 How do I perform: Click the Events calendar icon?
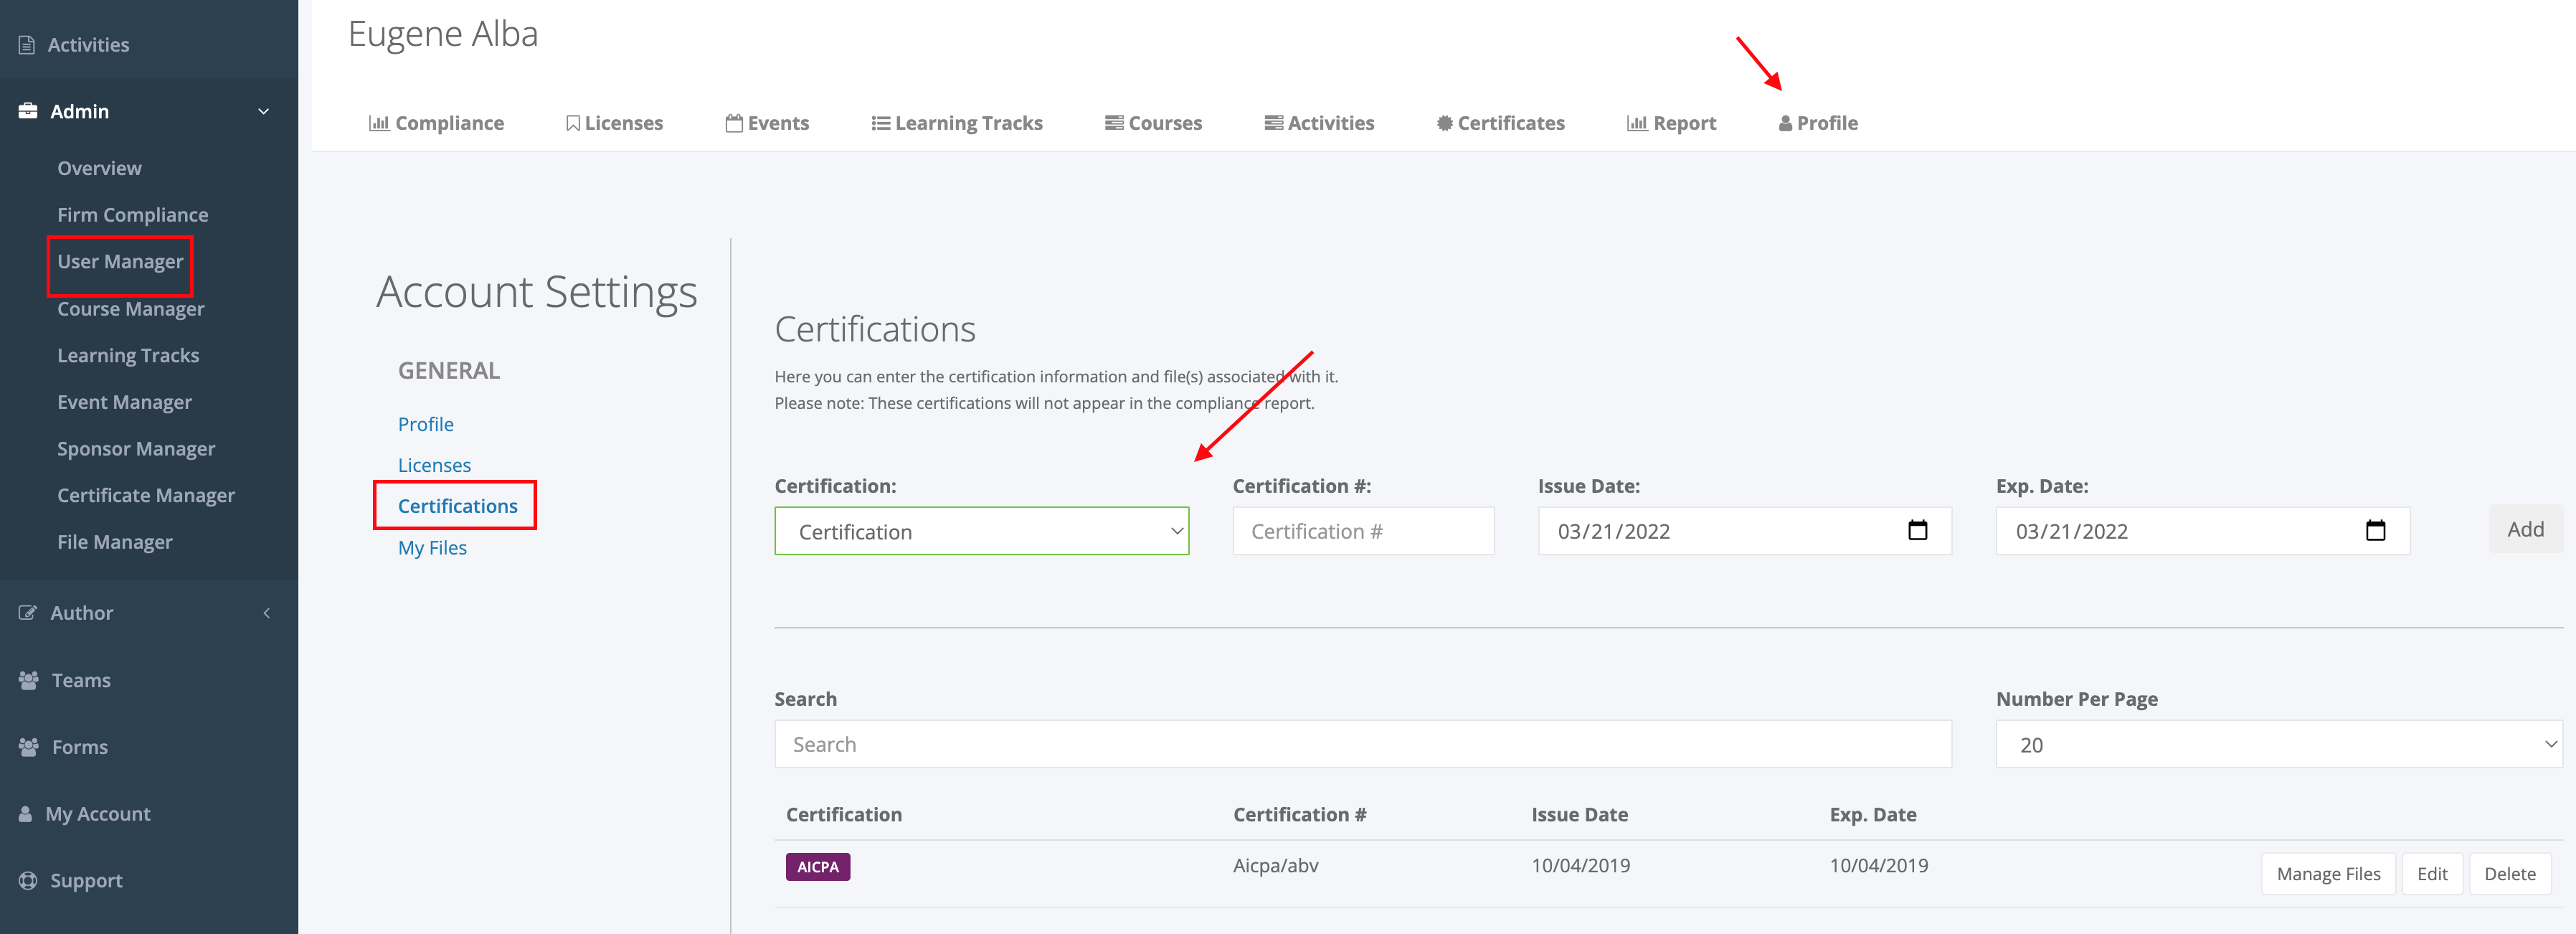point(734,123)
